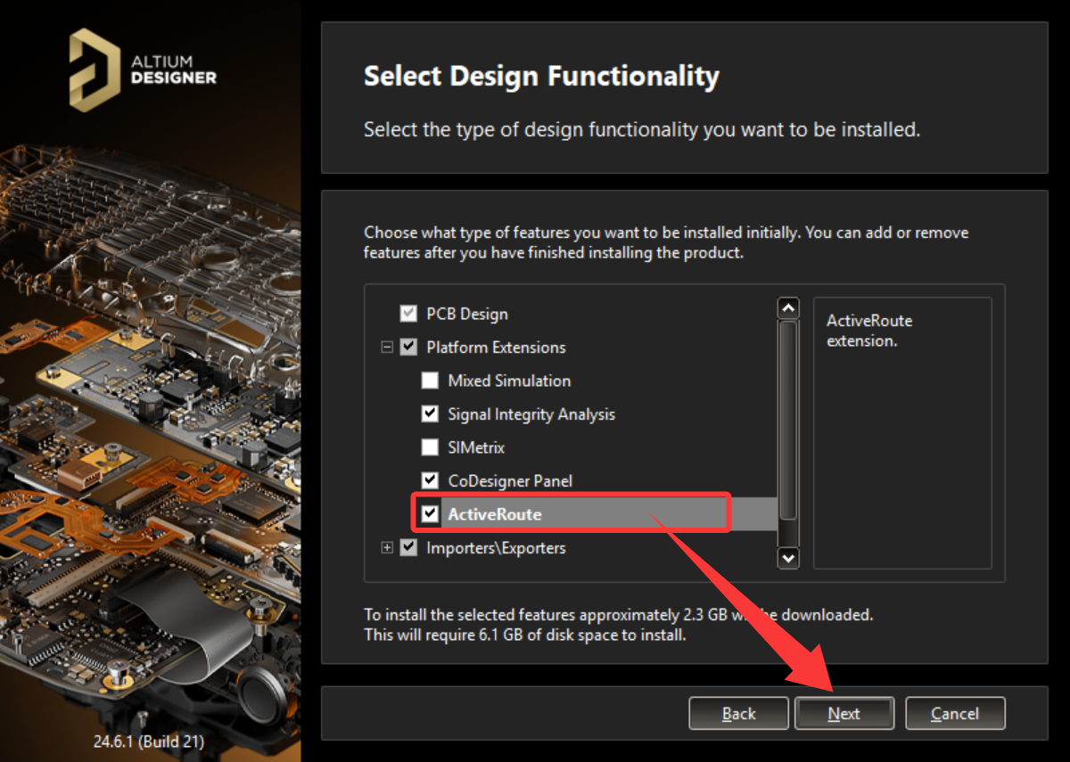Toggle the PCB Design checkbox

tap(408, 314)
